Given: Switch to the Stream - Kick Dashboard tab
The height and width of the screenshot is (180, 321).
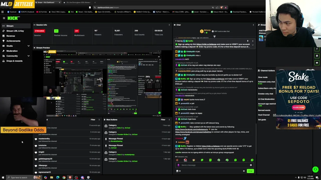Looking at the screenshot, I should [x=48, y=2].
